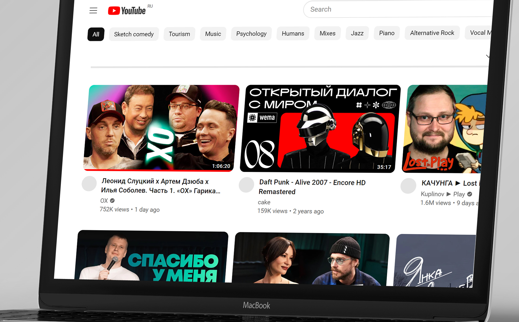This screenshot has height=322, width=519.
Task: Open the Kuplinov Play channel avatar
Action: [x=408, y=186]
